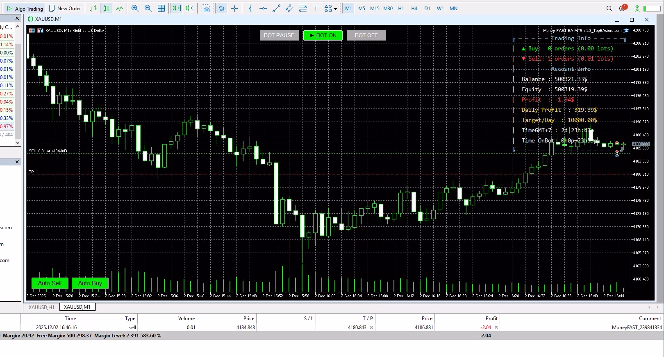Select the trendline drawing tool
The height and width of the screenshot is (357, 664).
(276, 9)
